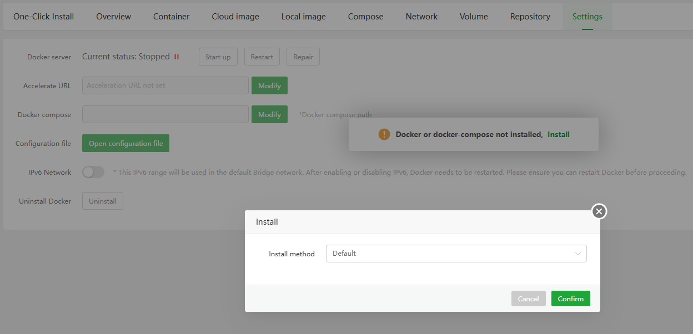
Task: Open the Overview tab
Action: point(114,17)
